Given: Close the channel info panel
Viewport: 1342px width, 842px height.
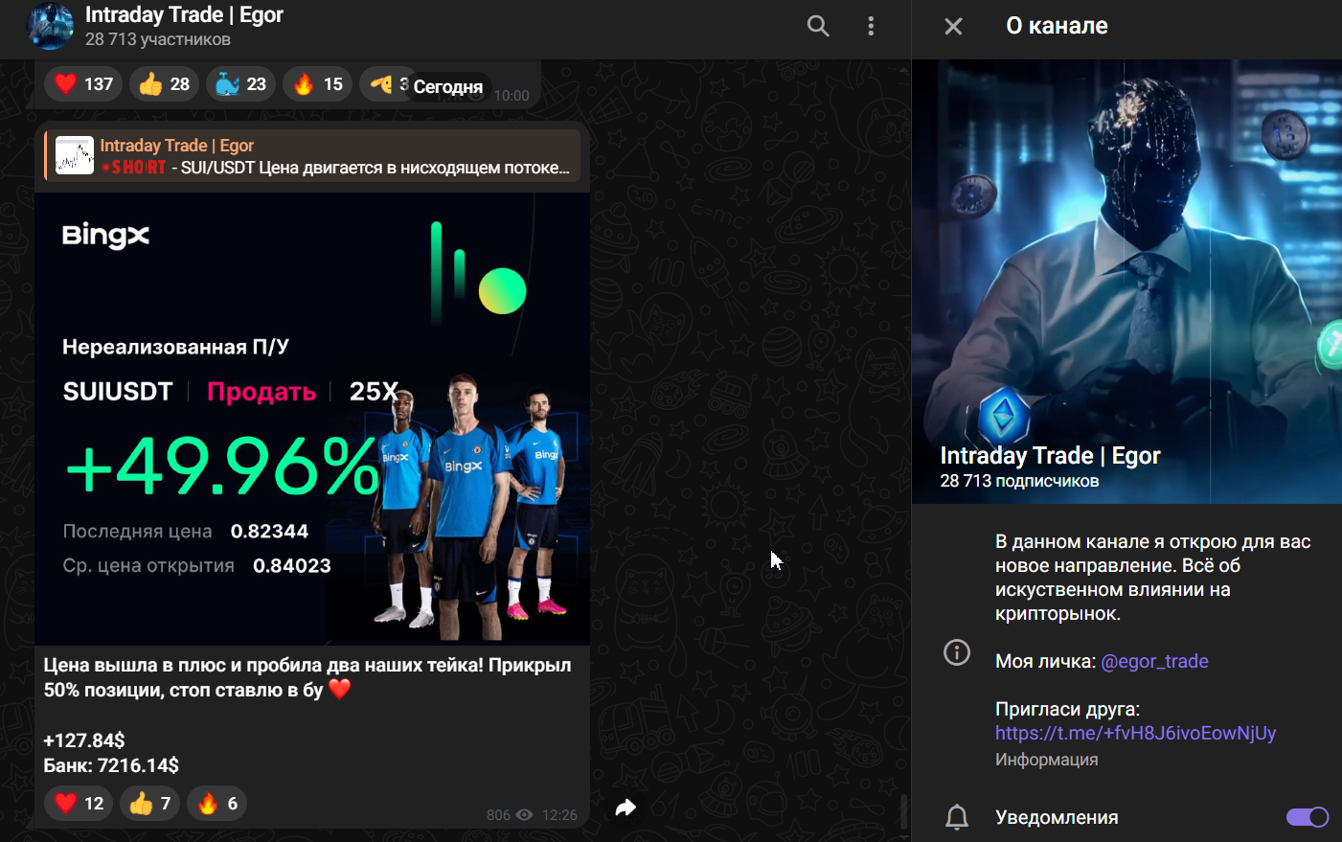Looking at the screenshot, I should pos(953,26).
